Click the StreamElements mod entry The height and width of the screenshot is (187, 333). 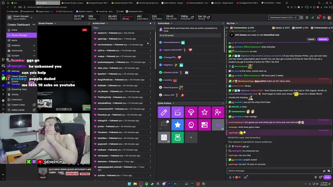[172, 42]
